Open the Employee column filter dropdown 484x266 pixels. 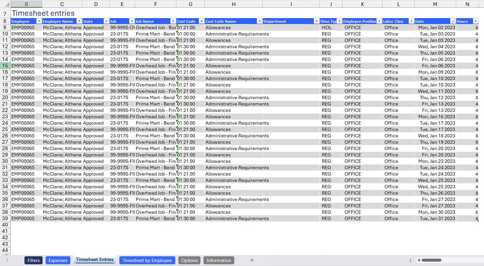[x=39, y=21]
